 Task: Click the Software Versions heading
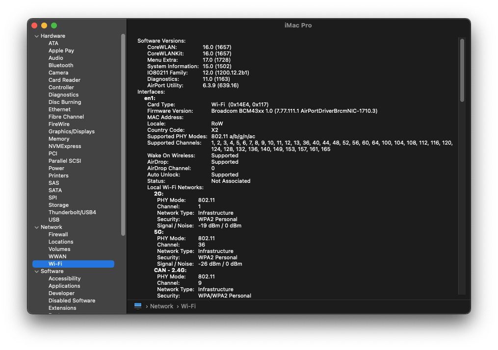click(161, 41)
